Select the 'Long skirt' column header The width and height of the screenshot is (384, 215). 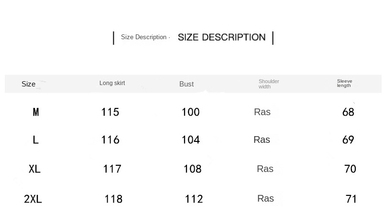tap(112, 83)
